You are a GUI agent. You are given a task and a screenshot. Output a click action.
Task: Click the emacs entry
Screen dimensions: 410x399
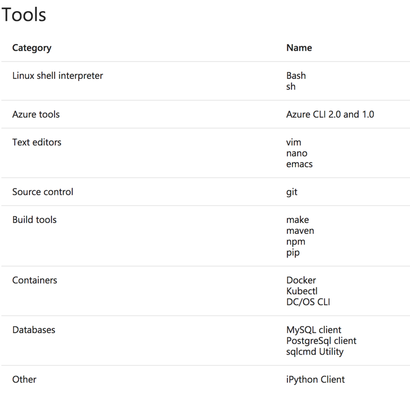click(x=299, y=164)
